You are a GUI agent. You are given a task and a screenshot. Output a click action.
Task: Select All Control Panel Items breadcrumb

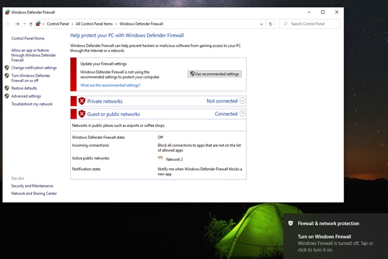click(x=94, y=24)
